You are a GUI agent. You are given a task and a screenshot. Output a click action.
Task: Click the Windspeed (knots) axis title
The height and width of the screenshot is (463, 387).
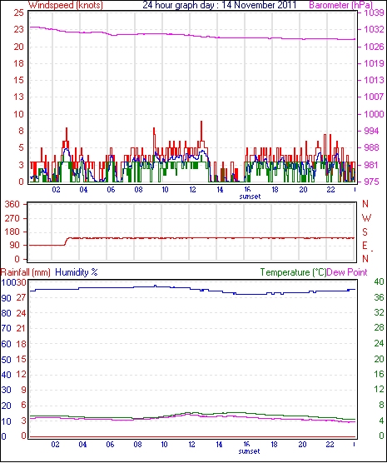pyautogui.click(x=66, y=5)
